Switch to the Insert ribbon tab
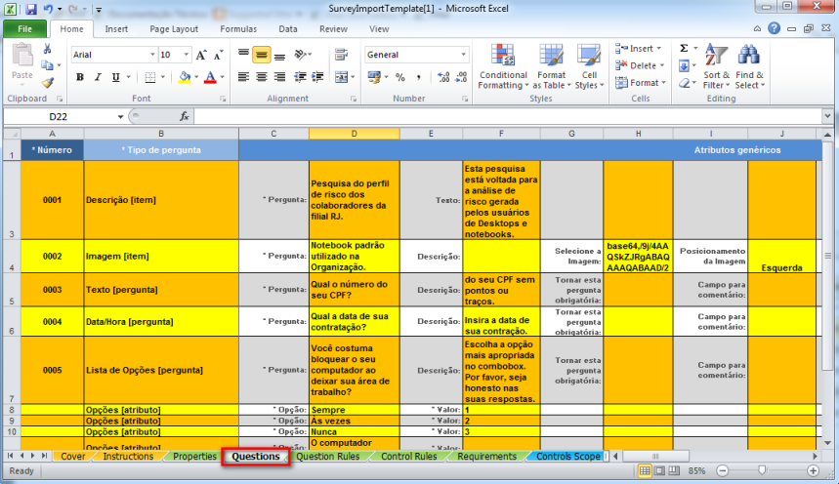Screen dimensions: 839x484 [116, 29]
